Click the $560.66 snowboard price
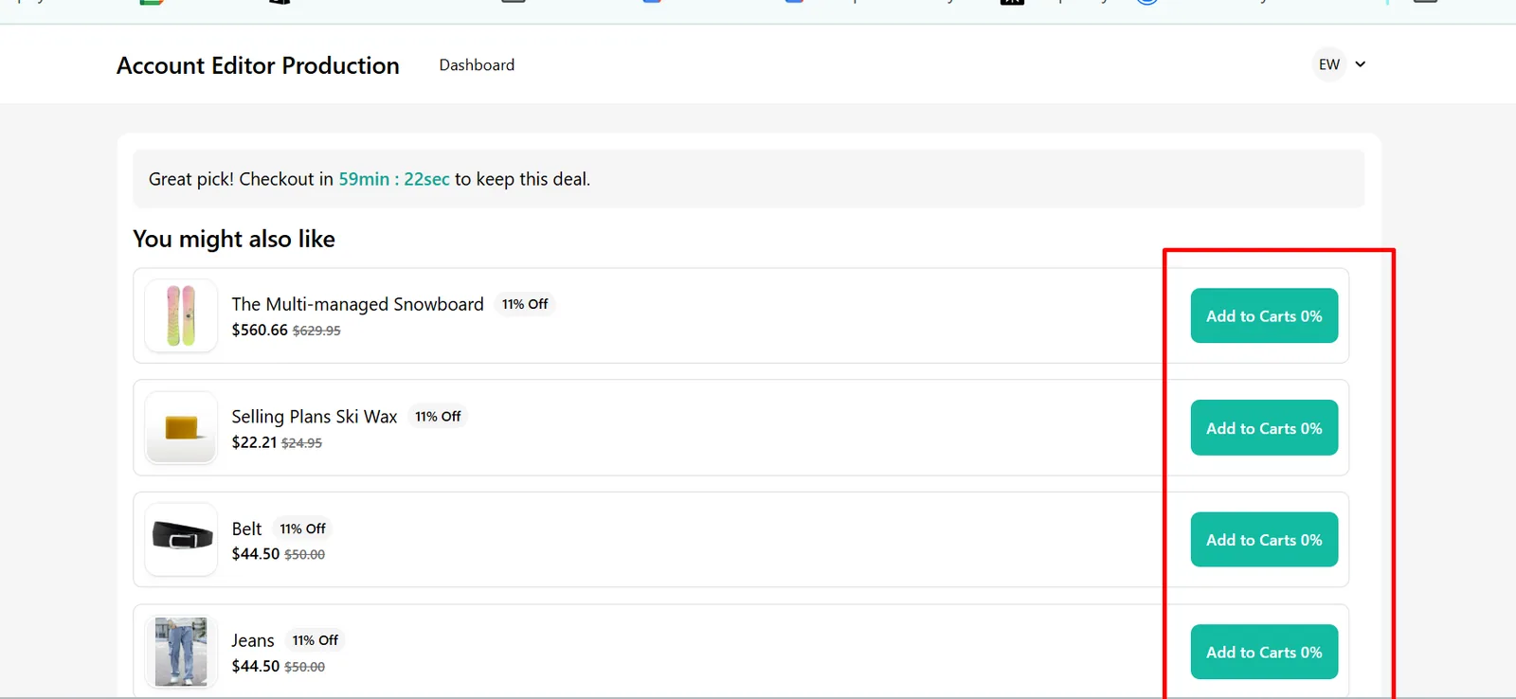1516x699 pixels. tap(260, 330)
